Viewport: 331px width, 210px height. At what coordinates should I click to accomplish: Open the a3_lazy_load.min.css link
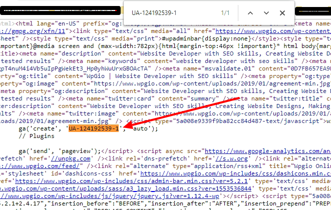click(126, 188)
